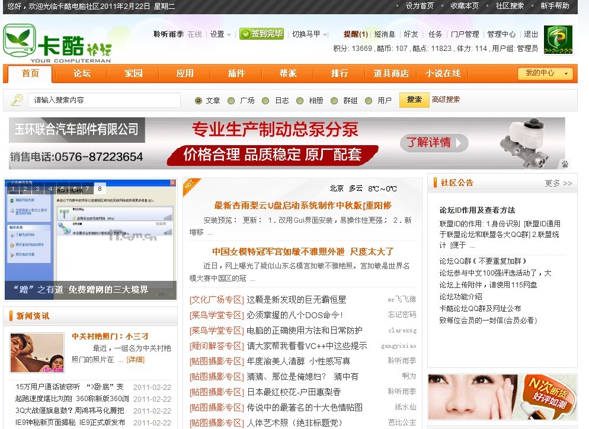Open the 帮派 tab
The width and height of the screenshot is (589, 429).
(x=288, y=73)
